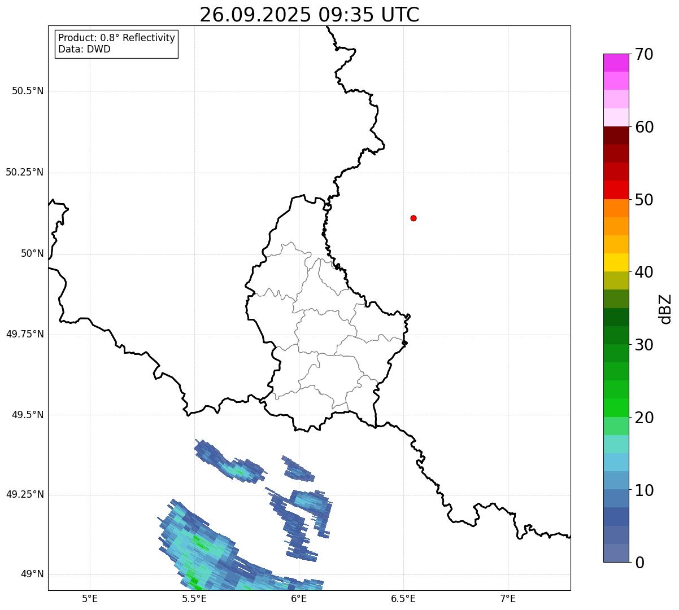679x610 pixels.
Task: Click the colorbar tick label 70
Action: (x=644, y=54)
